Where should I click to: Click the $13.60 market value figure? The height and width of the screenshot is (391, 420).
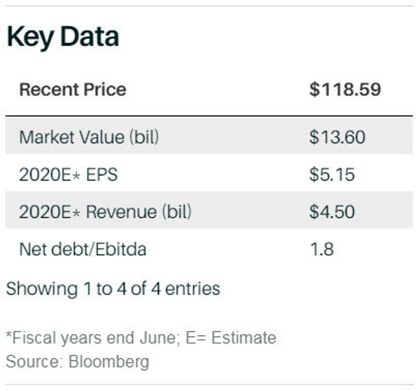[x=337, y=137]
